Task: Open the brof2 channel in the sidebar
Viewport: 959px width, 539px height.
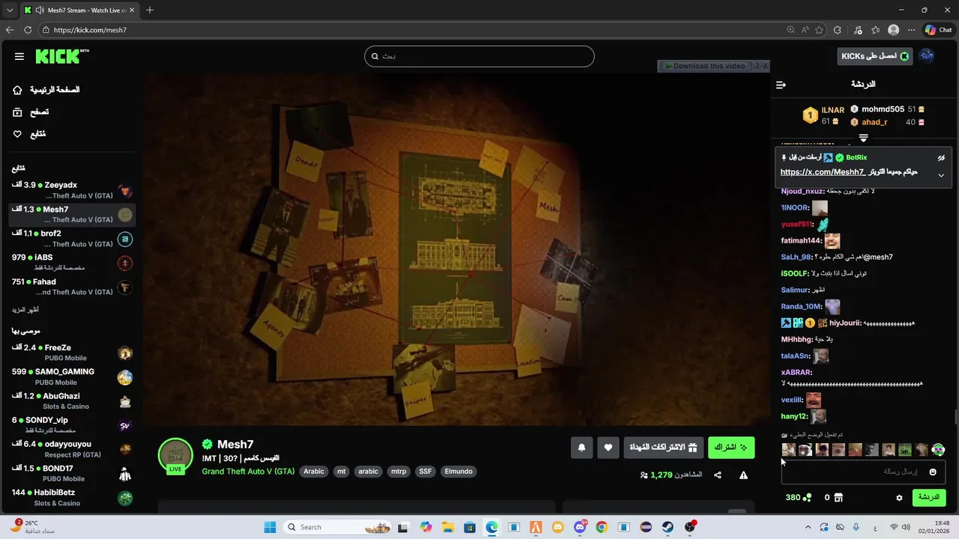Action: (x=72, y=239)
